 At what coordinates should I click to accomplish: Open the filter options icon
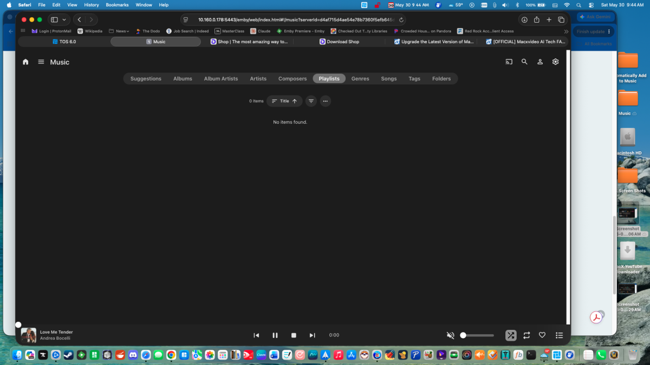point(311,101)
